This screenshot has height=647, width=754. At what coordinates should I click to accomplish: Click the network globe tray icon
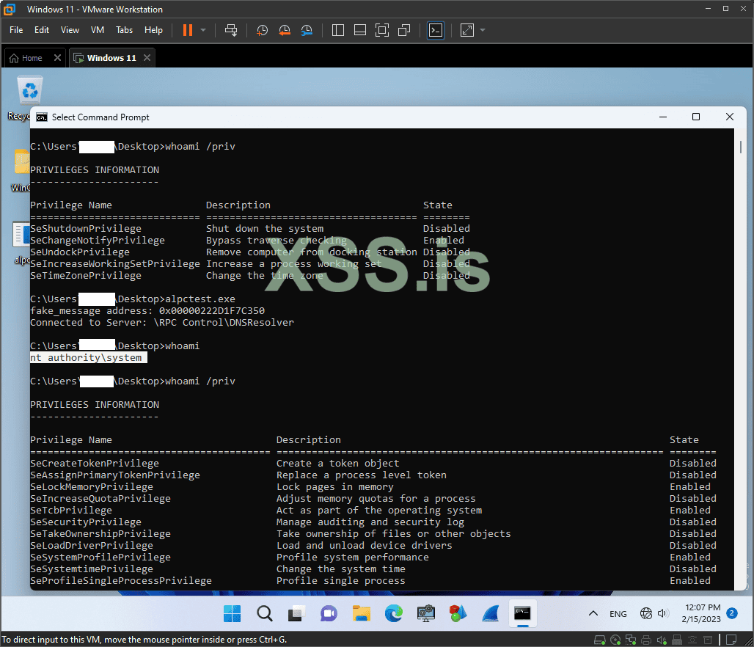coord(646,613)
